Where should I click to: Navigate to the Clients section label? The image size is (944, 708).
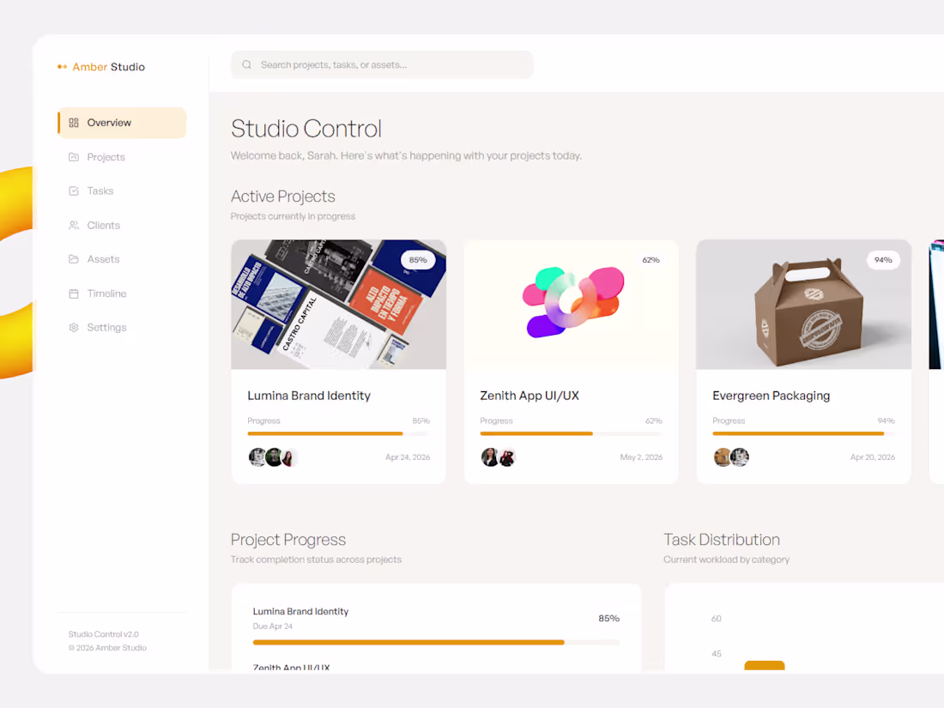click(105, 225)
